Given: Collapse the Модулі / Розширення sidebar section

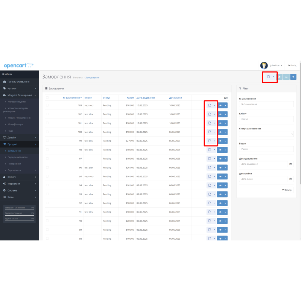Looking at the screenshot, I should [x=21, y=95].
